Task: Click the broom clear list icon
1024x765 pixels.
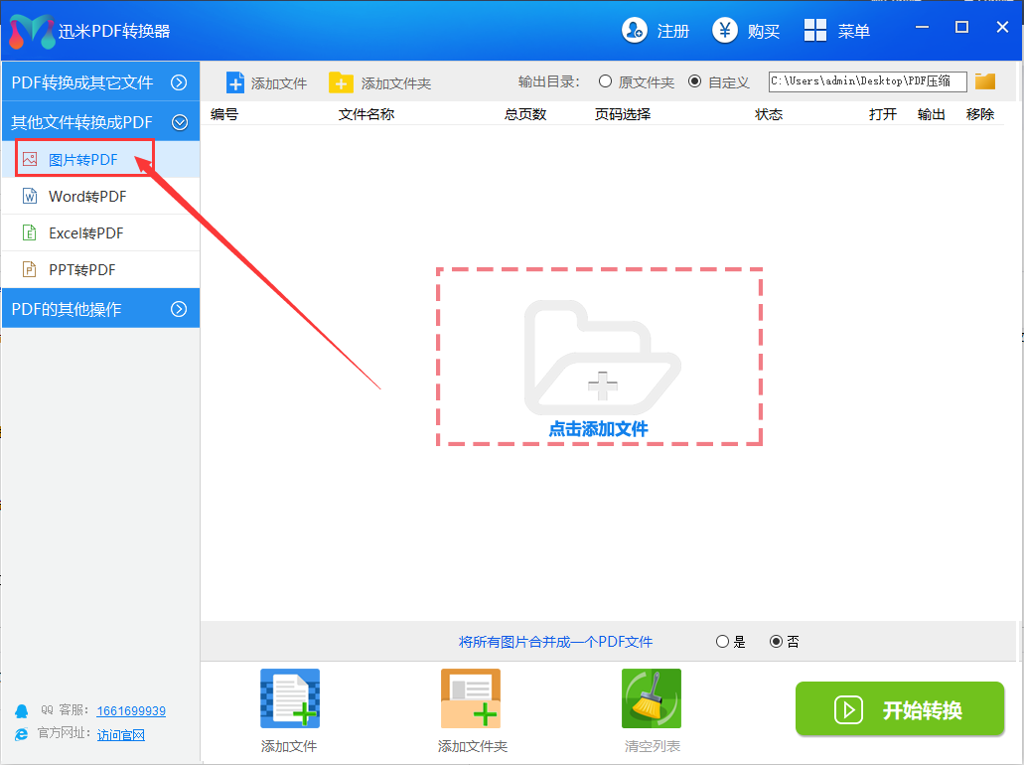Action: pos(652,698)
